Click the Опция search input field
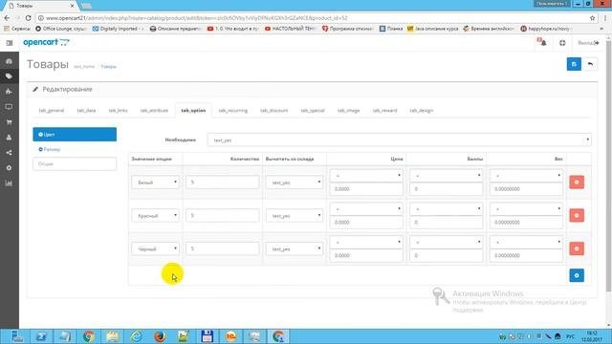 click(75, 163)
